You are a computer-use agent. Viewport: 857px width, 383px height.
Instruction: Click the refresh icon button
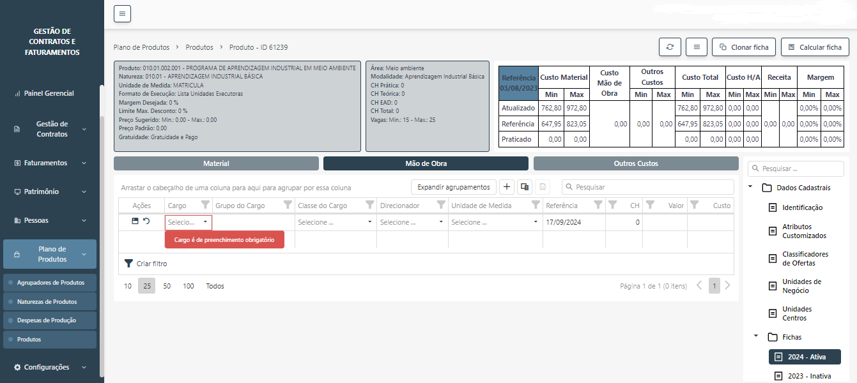pyautogui.click(x=670, y=47)
